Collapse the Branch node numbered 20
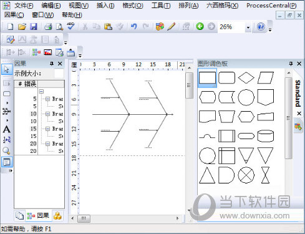Screen dimensions: 305x234 [47, 144]
